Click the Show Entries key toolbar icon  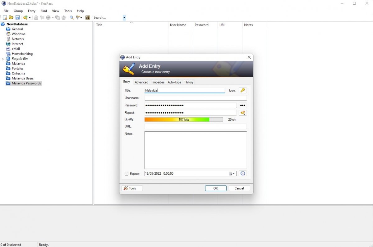pyautogui.click(x=78, y=18)
